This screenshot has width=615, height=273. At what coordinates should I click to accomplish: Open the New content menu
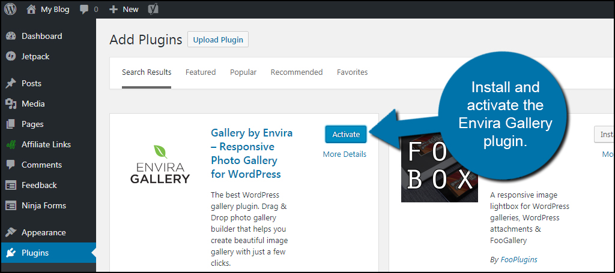coord(130,10)
